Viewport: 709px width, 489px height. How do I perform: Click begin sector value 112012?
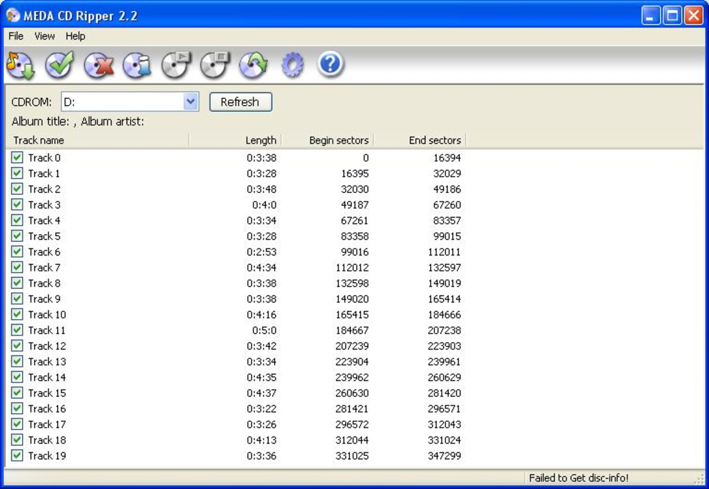point(352,268)
